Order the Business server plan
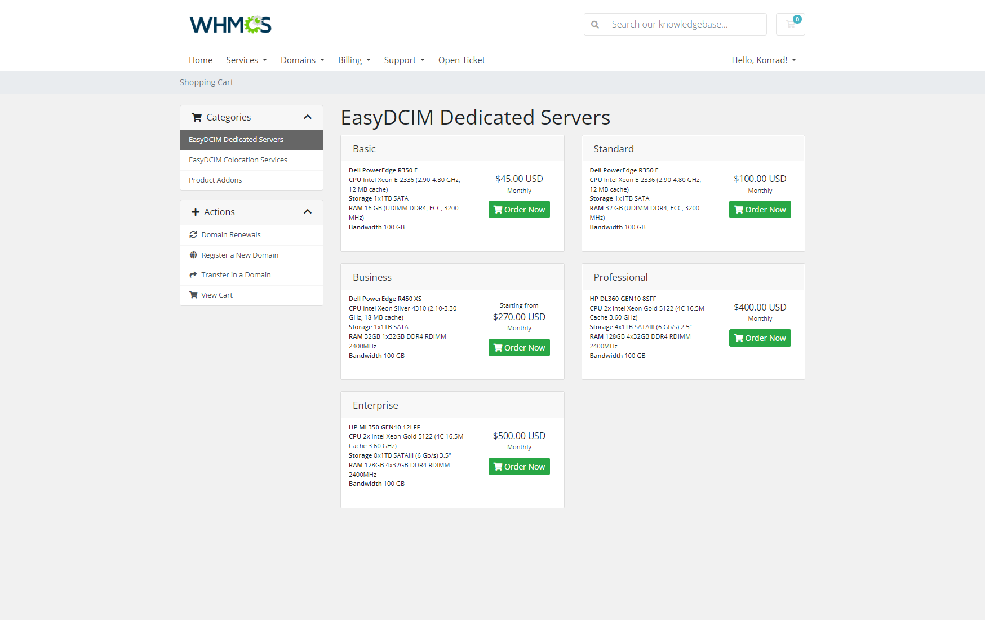 pos(519,348)
